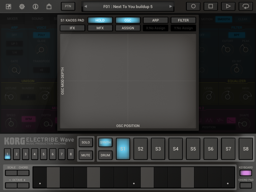Open the shop via the bag icon
256x192 pixels.
49,6
